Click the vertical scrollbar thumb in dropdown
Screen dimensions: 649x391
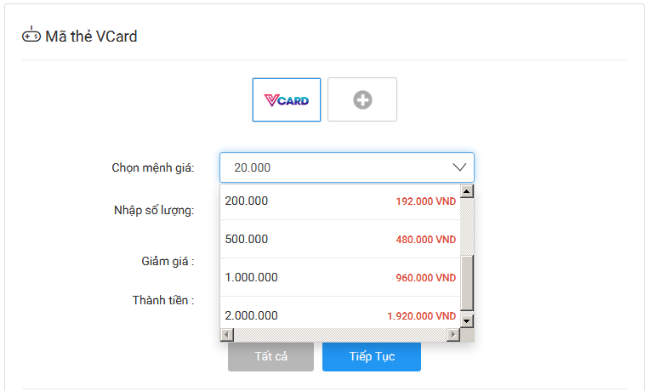point(466,283)
